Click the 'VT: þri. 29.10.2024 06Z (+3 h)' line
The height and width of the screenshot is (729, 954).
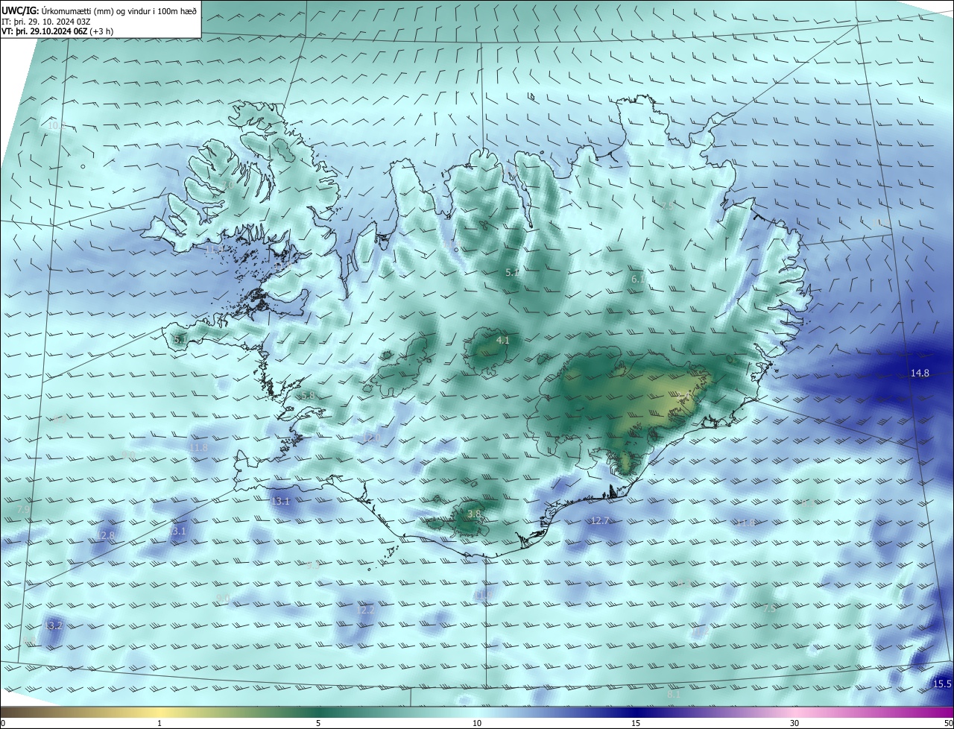click(x=57, y=31)
